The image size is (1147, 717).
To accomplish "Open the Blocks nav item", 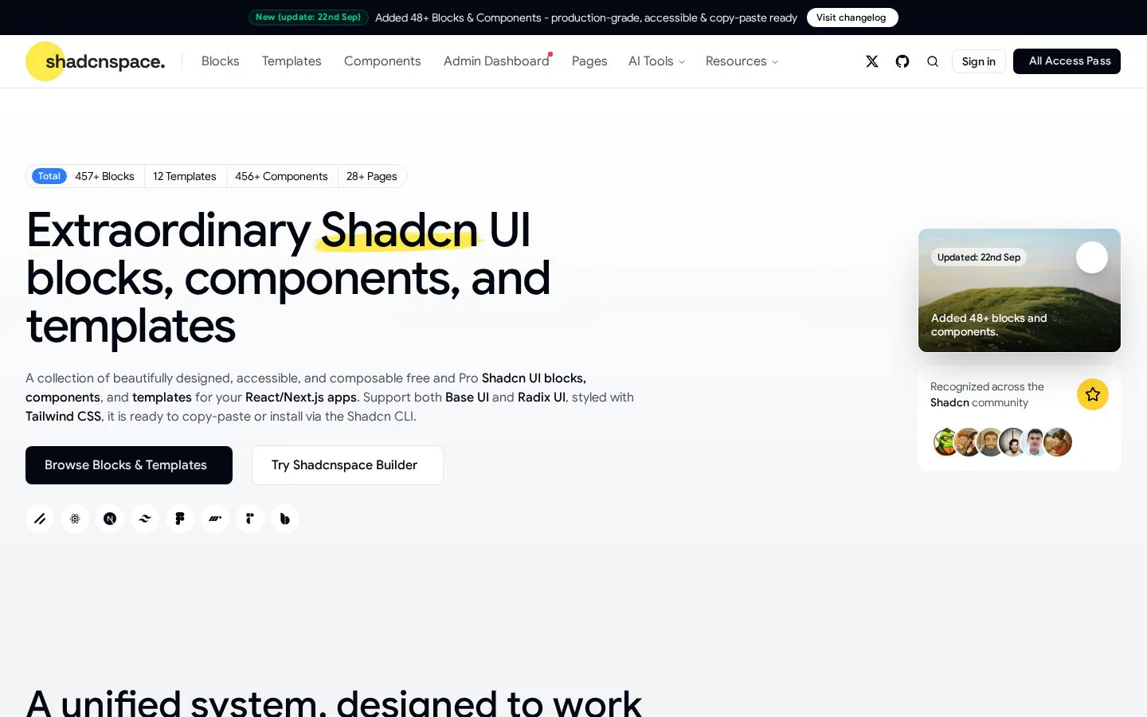I will click(x=221, y=61).
